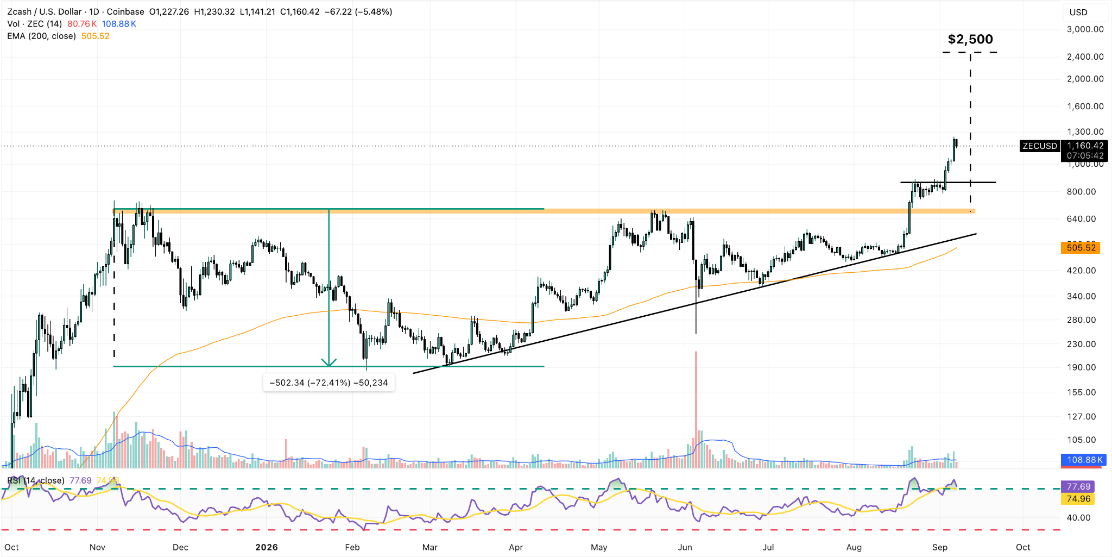Click the 340.00 price axis label
This screenshot has width=1112, height=557.
[1081, 297]
